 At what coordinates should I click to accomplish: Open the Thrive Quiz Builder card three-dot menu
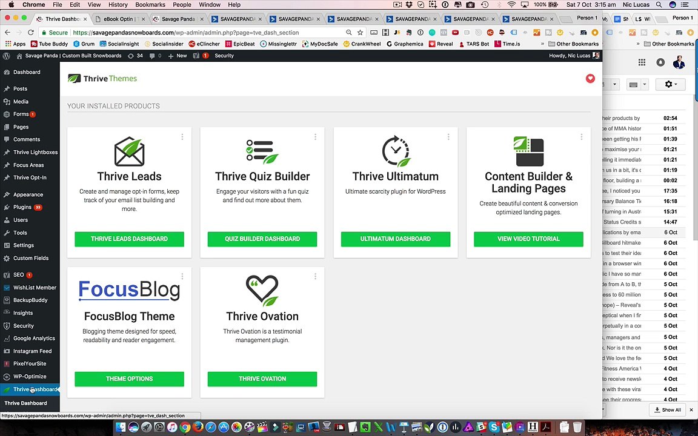315,137
